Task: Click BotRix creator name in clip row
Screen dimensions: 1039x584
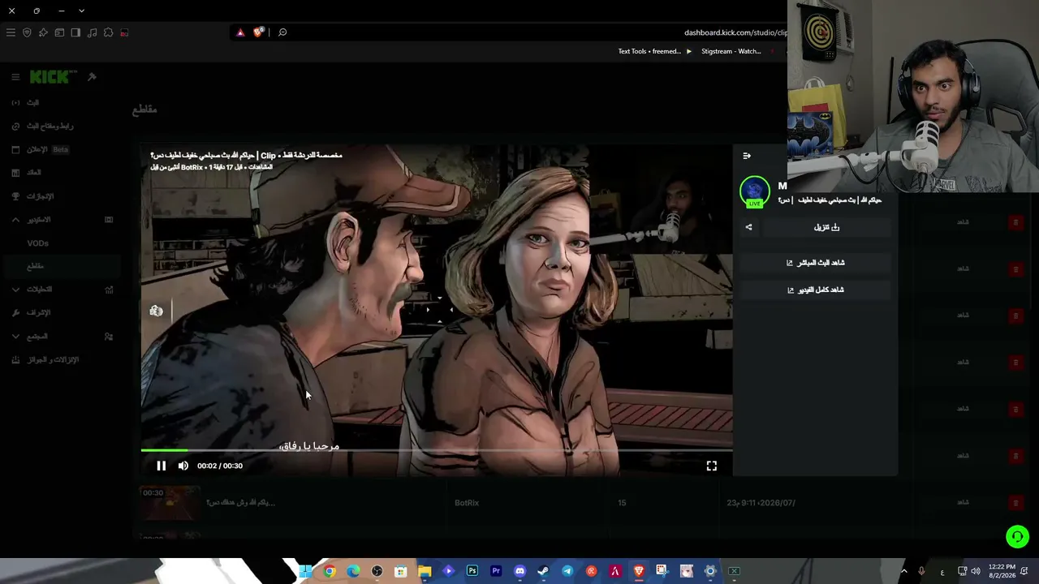Action: pyautogui.click(x=467, y=503)
